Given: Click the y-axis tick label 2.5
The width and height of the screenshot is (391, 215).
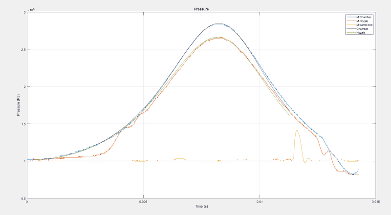Looking at the screenshot, I should click(x=23, y=49).
